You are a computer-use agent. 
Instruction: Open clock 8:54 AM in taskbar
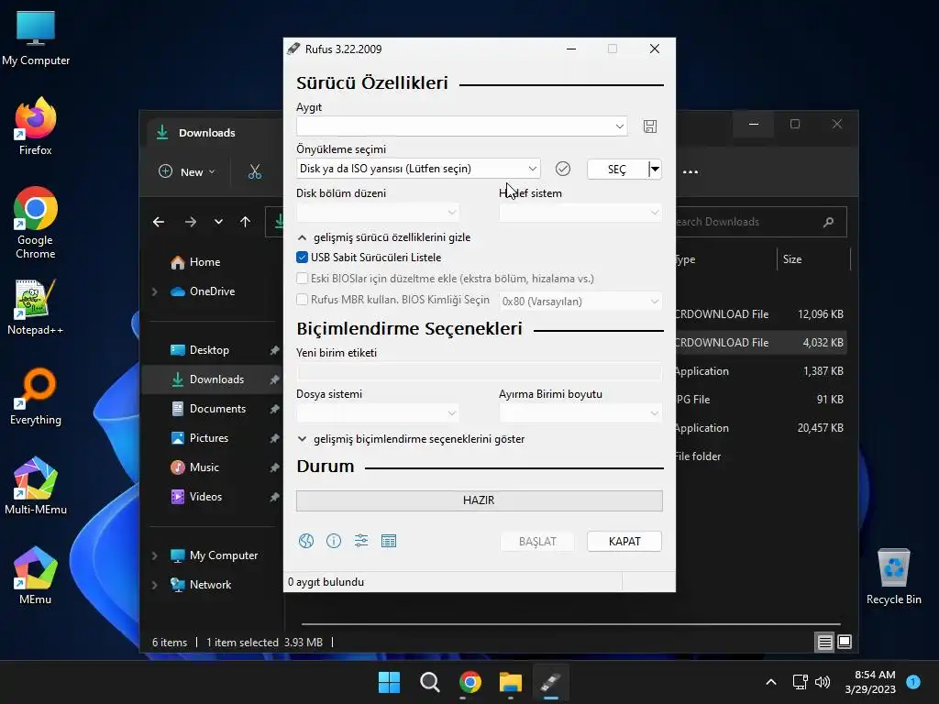coord(870,682)
